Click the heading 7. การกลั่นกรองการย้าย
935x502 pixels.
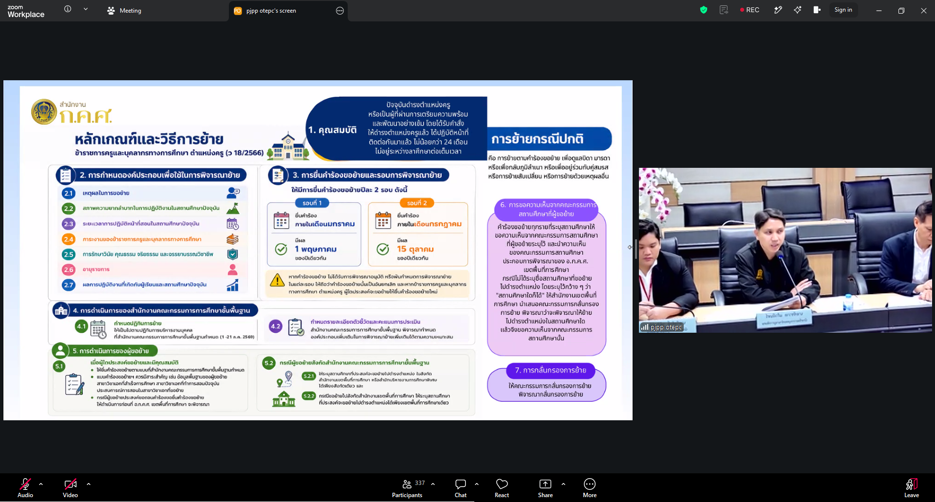click(x=550, y=370)
